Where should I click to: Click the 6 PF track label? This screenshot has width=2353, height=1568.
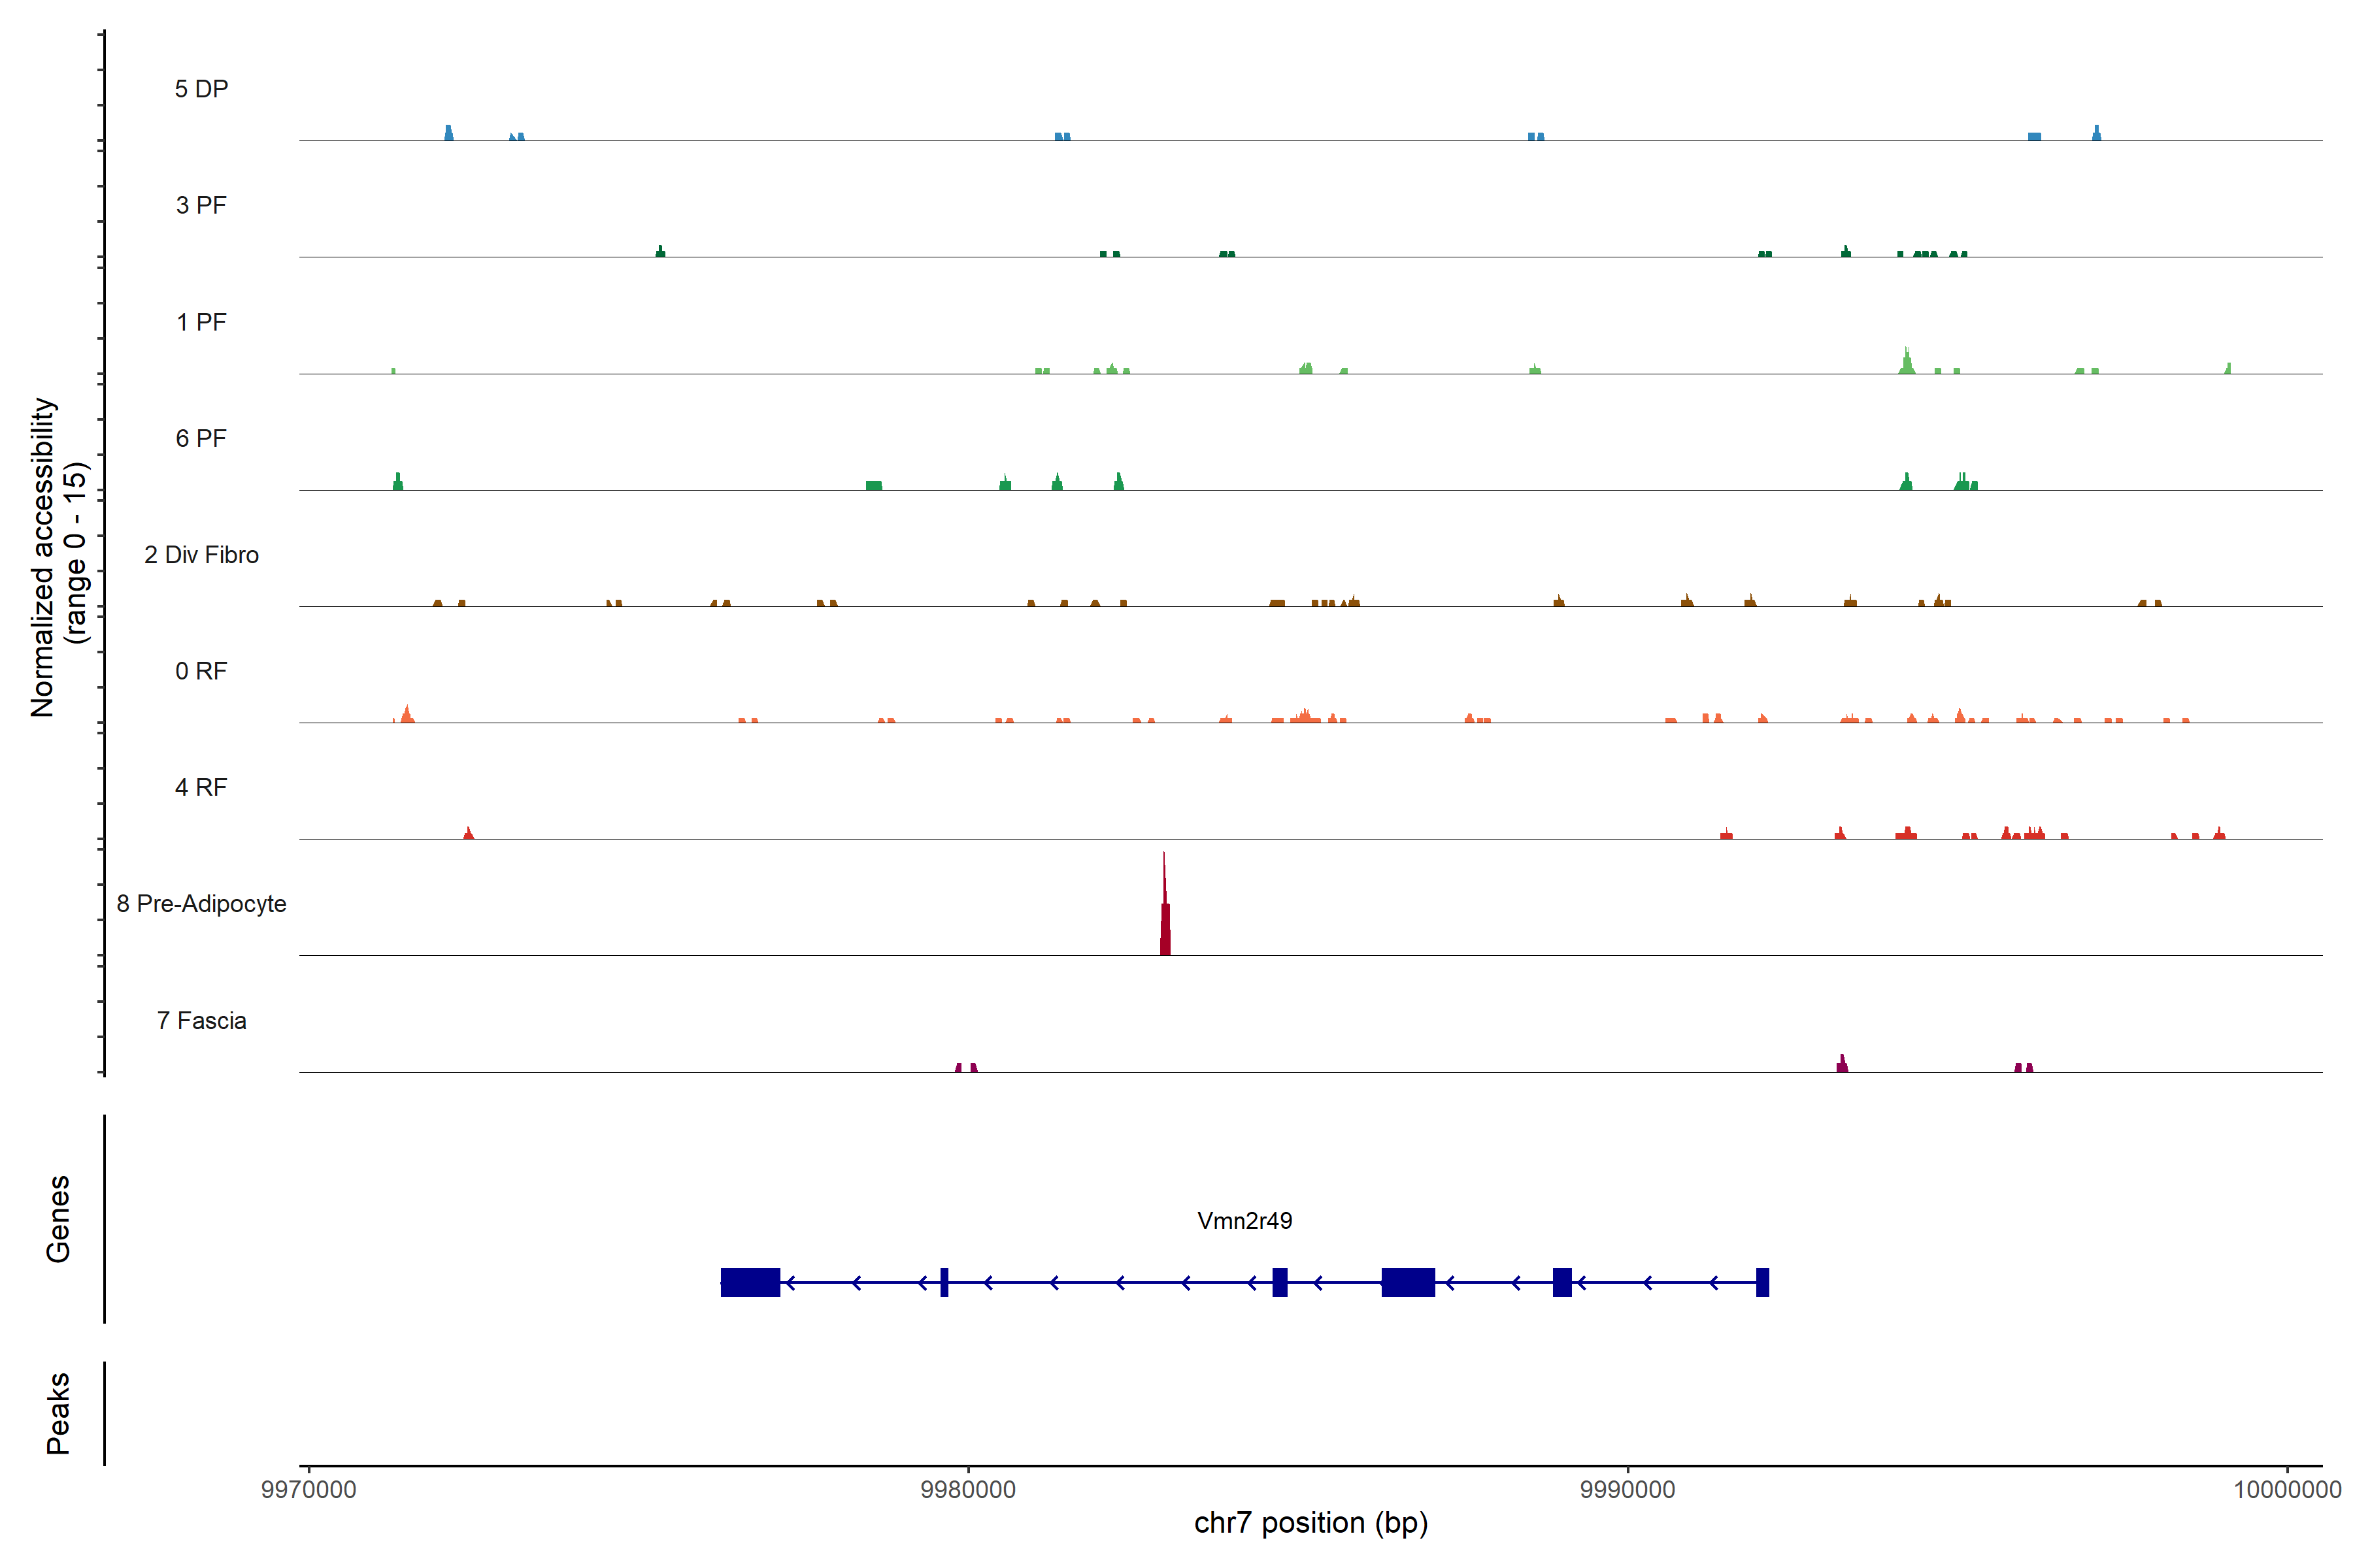(x=201, y=439)
